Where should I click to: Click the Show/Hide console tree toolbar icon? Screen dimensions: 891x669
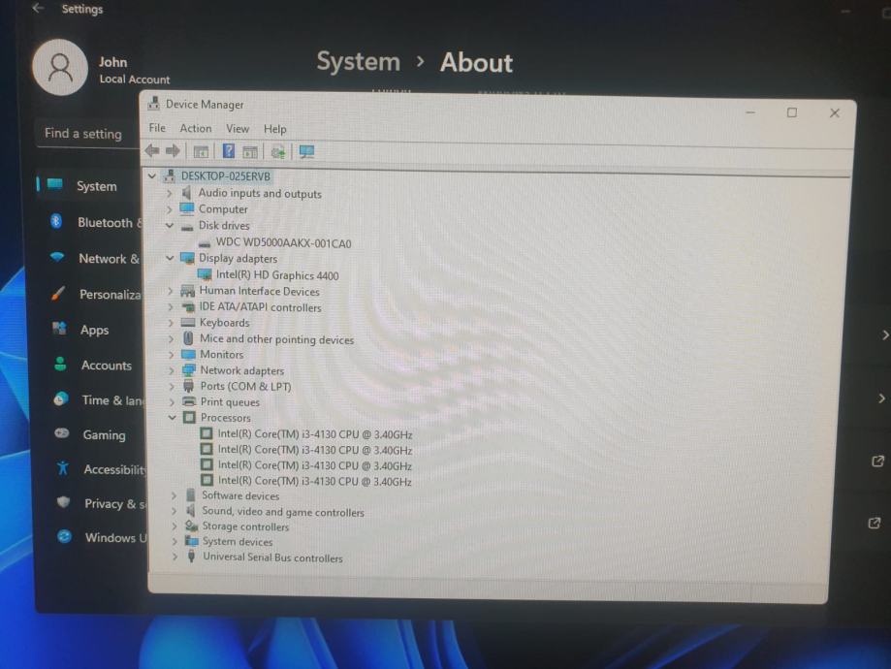tap(201, 152)
